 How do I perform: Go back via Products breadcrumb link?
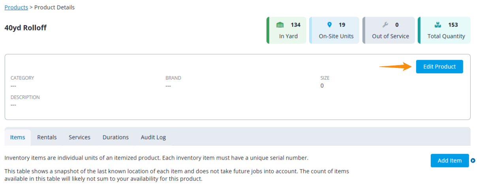16,7
